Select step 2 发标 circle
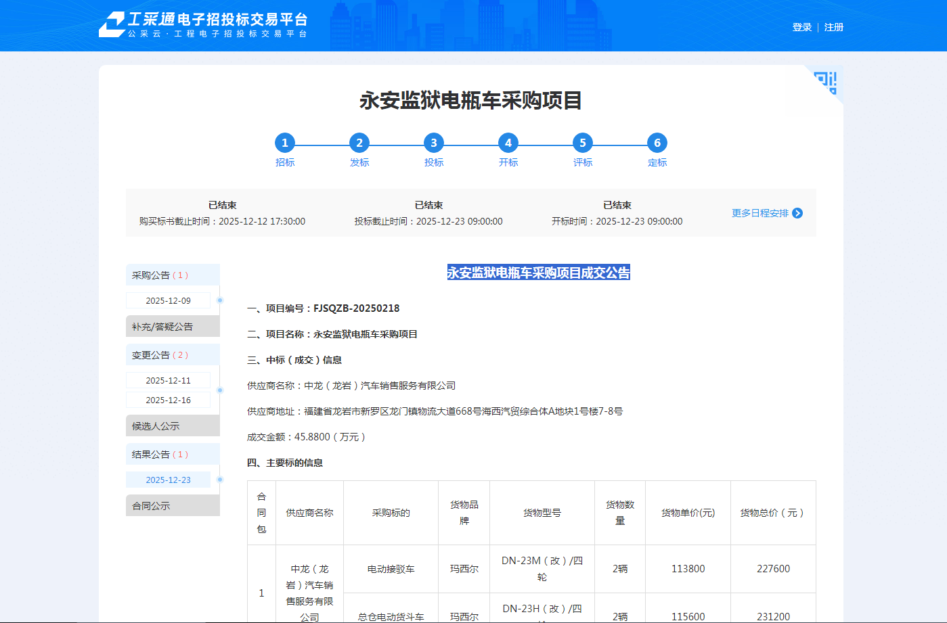The image size is (947, 623). pyautogui.click(x=359, y=143)
